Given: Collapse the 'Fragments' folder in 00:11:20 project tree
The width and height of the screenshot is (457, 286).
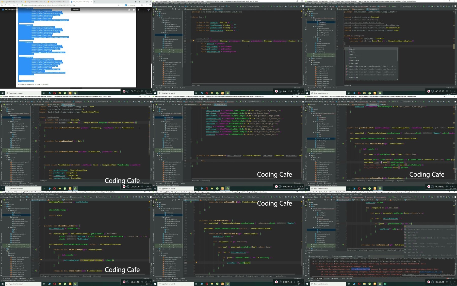Looking at the screenshot, I should point(161,22).
